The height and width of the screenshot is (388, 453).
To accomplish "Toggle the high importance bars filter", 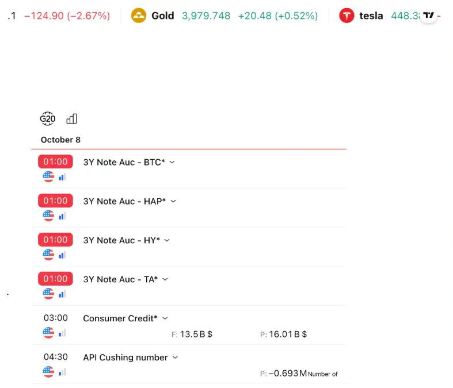I will tap(71, 119).
